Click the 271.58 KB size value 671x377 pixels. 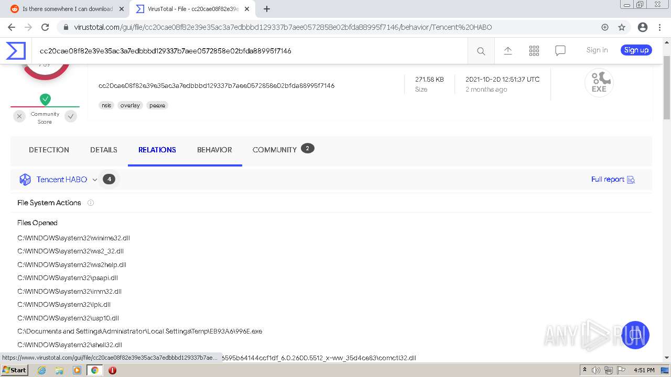429,80
